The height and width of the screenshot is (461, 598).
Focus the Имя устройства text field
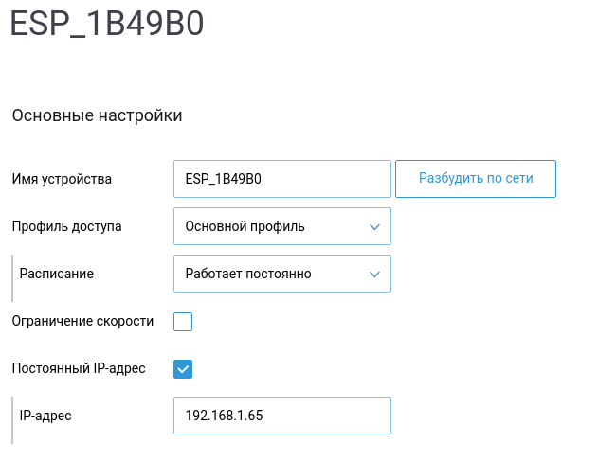(282, 179)
